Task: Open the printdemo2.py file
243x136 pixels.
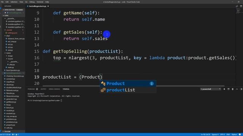Action: (12, 122)
